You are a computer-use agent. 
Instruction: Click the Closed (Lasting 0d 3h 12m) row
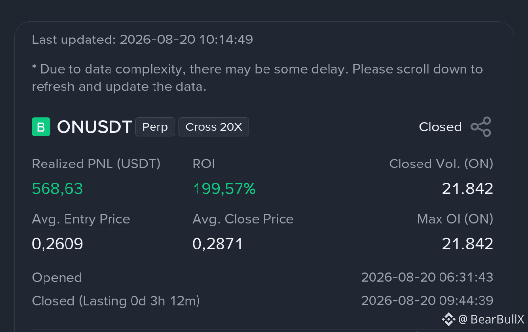263,301
